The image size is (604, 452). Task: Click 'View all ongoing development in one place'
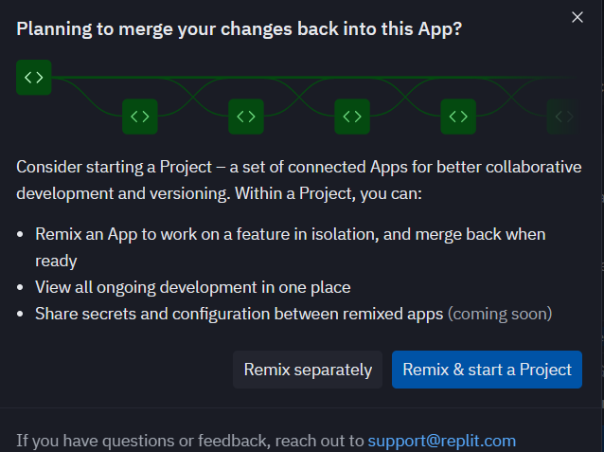point(193,287)
